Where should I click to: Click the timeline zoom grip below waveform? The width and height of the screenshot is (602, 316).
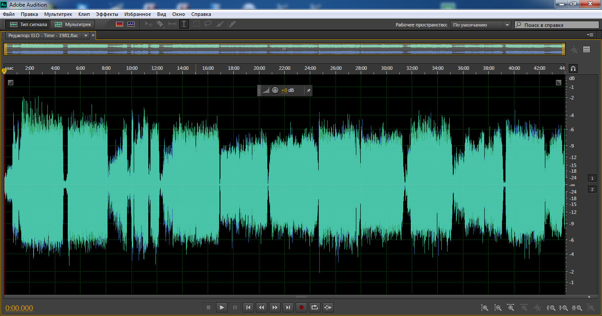(301, 297)
